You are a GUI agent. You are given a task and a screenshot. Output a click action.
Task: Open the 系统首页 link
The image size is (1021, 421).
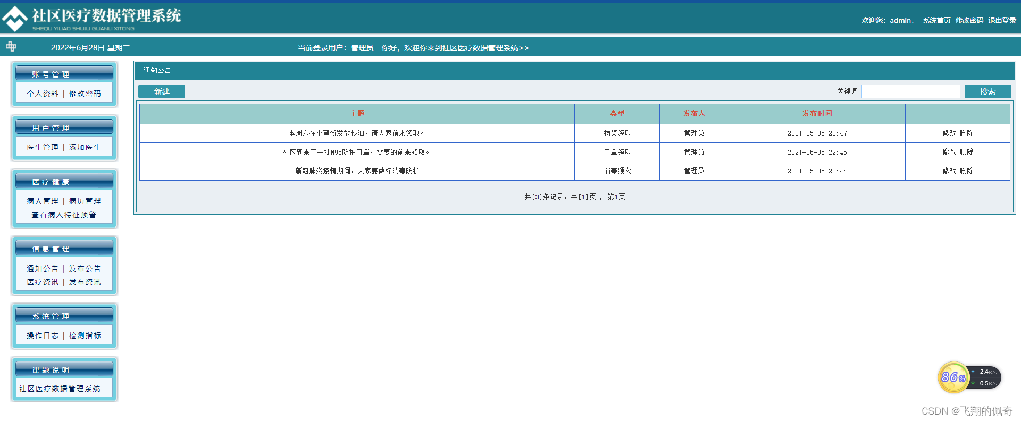point(936,20)
